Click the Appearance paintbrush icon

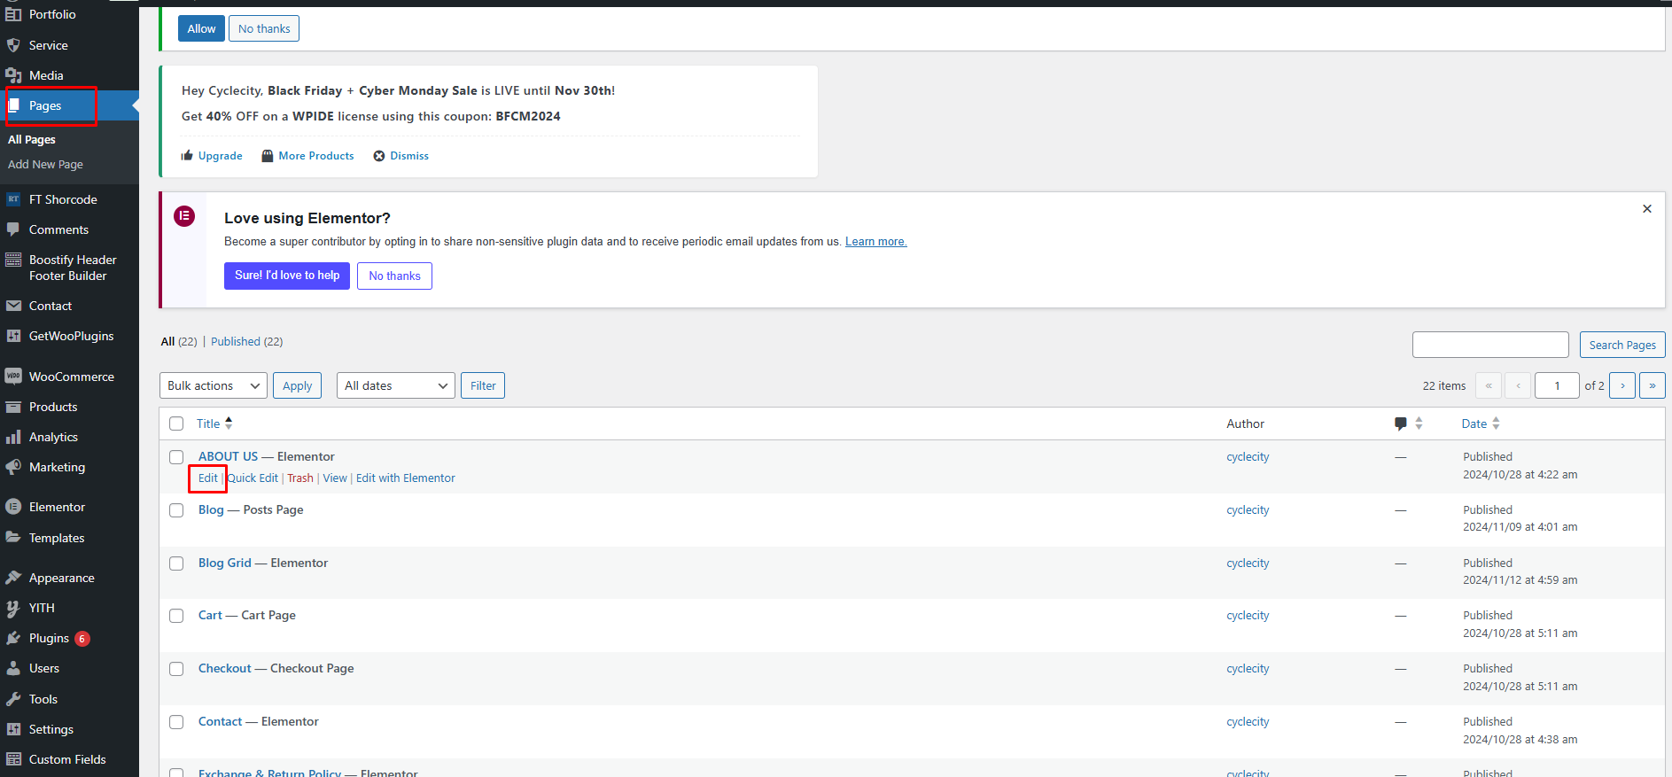[13, 578]
